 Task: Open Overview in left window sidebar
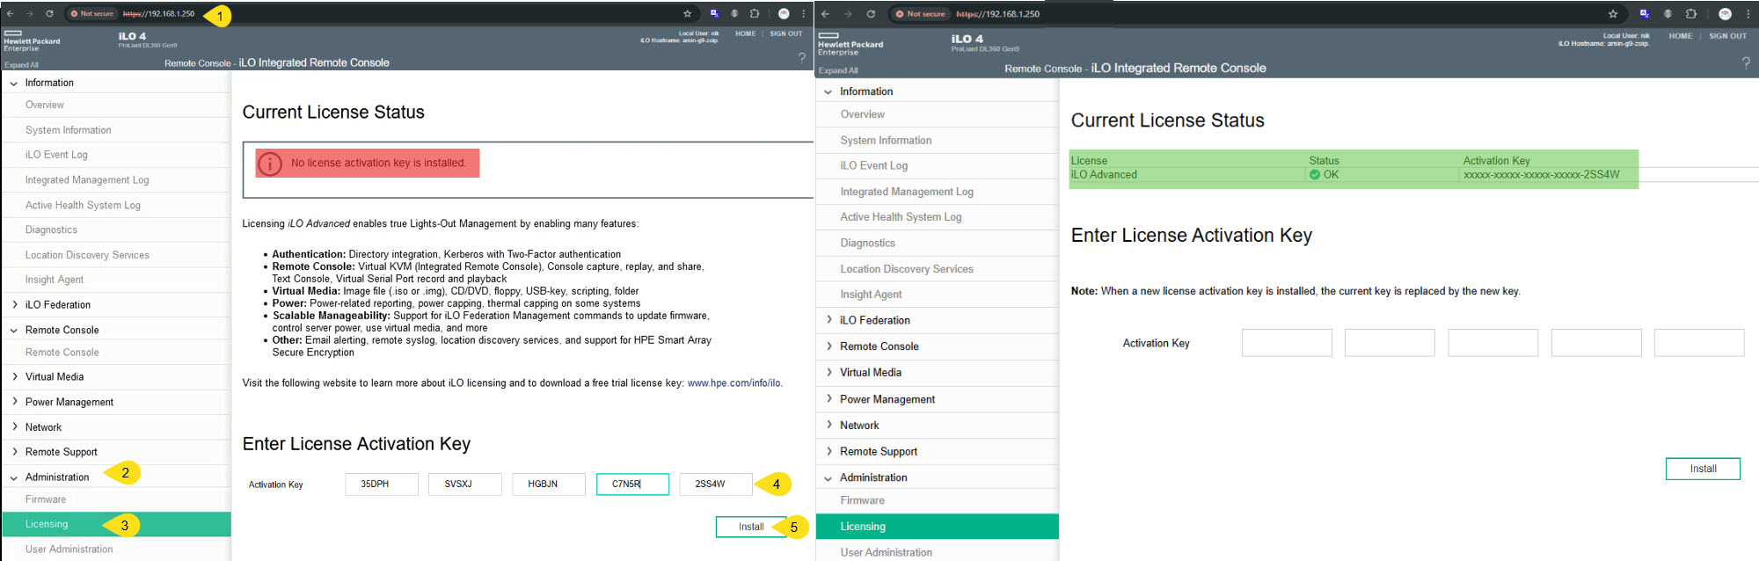tap(45, 106)
